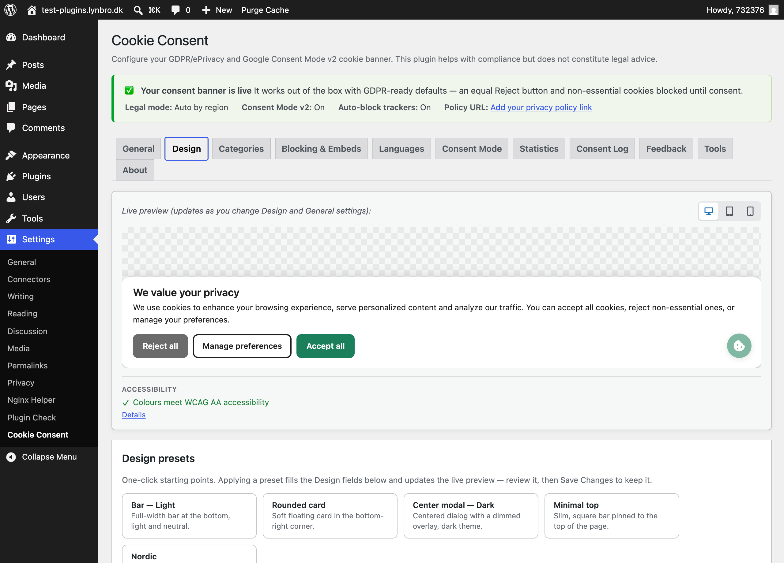Viewport: 784px width, 563px height.
Task: Open the Tools tab in Cookie Consent
Action: [x=715, y=149]
